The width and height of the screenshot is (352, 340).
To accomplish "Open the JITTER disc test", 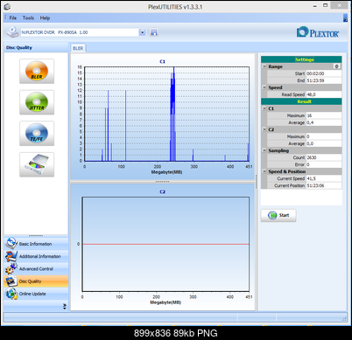I will pyautogui.click(x=37, y=102).
